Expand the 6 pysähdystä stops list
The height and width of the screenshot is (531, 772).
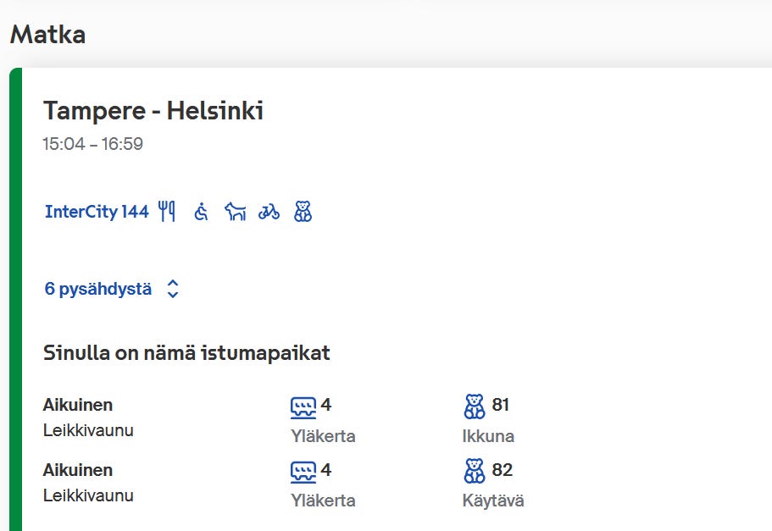111,289
